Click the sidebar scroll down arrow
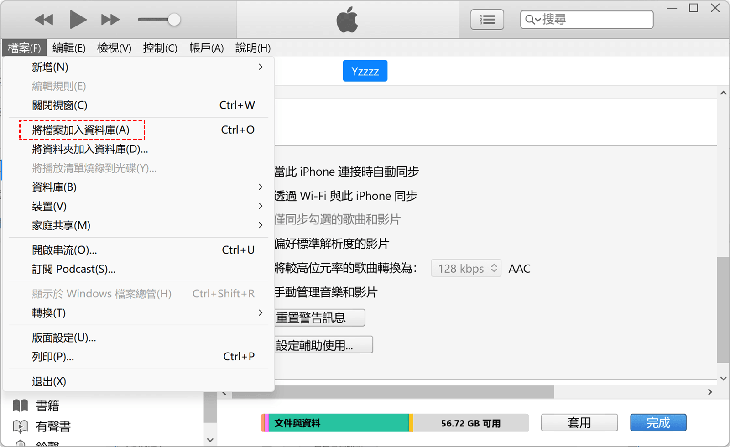Image resolution: width=730 pixels, height=447 pixels. click(x=210, y=440)
